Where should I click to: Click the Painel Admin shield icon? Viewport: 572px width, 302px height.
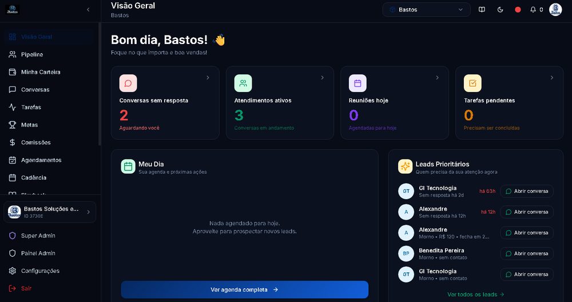(x=13, y=253)
